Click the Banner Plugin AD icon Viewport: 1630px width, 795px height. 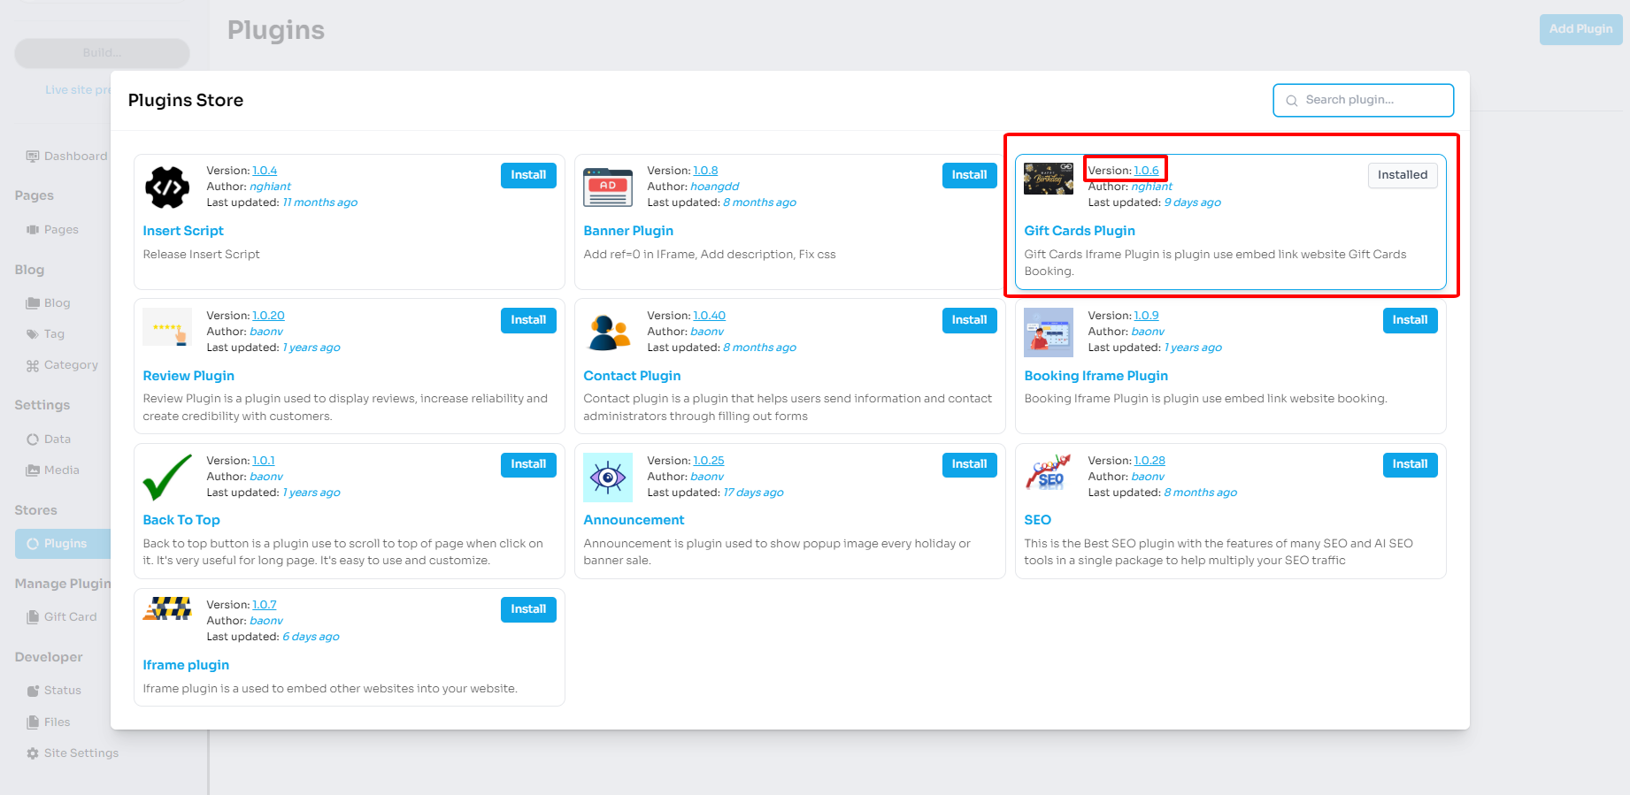[608, 187]
